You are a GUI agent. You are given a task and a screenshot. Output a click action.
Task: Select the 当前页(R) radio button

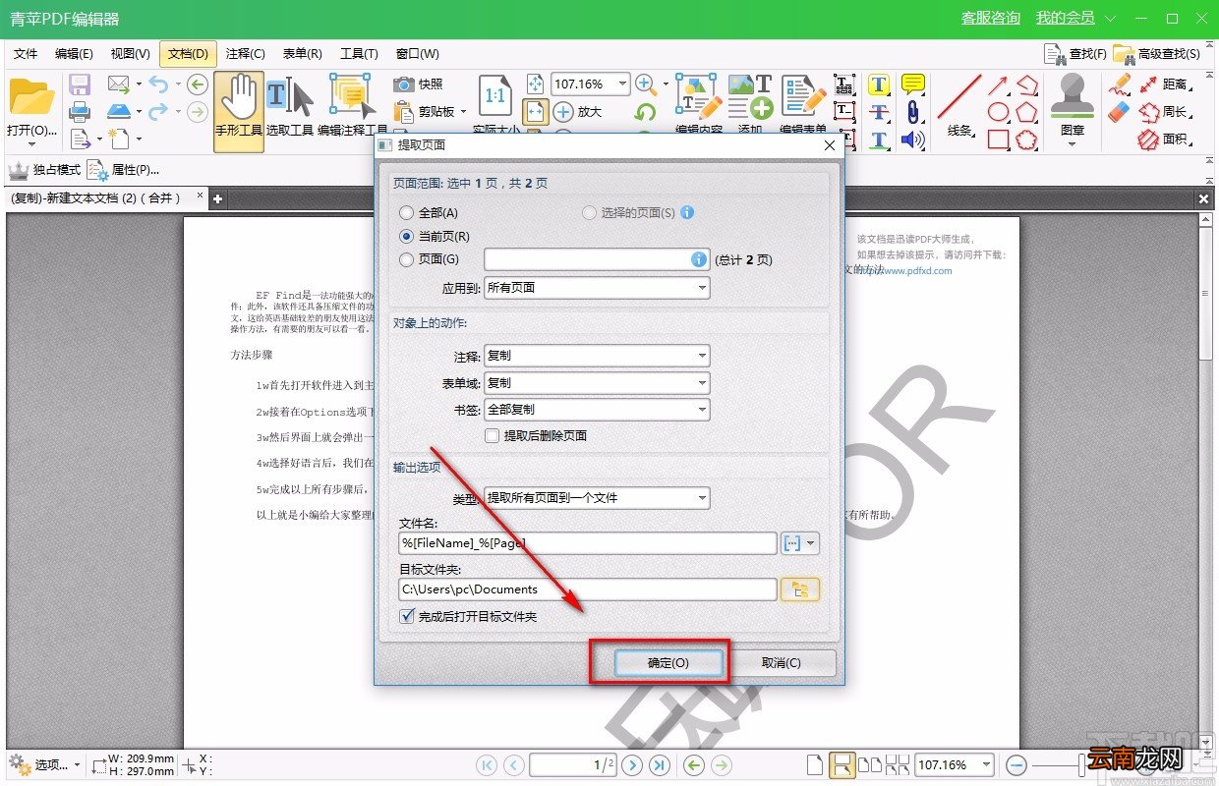point(407,236)
